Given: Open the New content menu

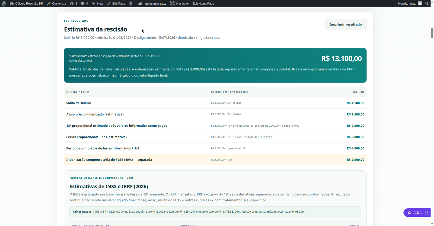Looking at the screenshot, I should coord(98,4).
